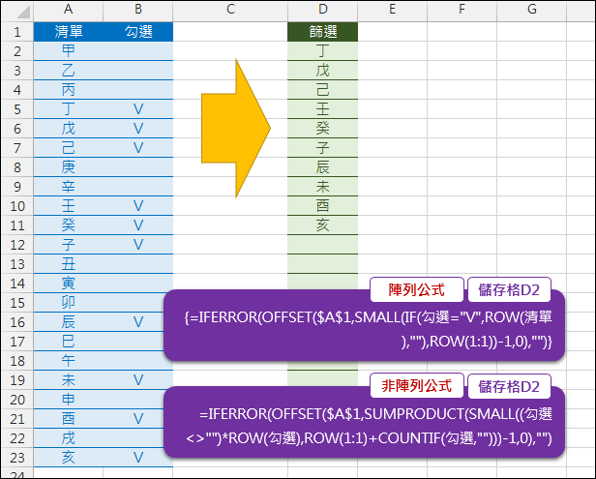This screenshot has width=596, height=479.
Task: Select filtered result cell D10 with 酉
Action: pos(323,206)
